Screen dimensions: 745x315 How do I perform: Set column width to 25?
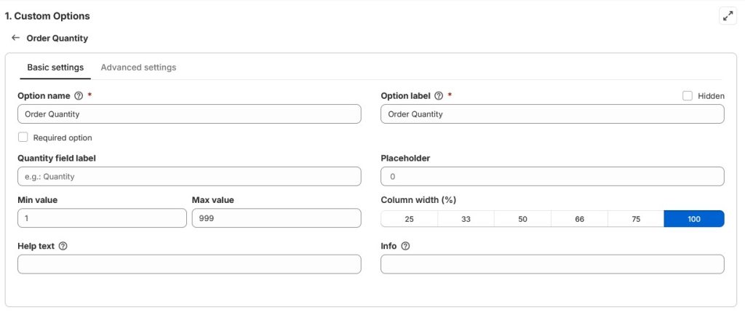pyautogui.click(x=409, y=219)
